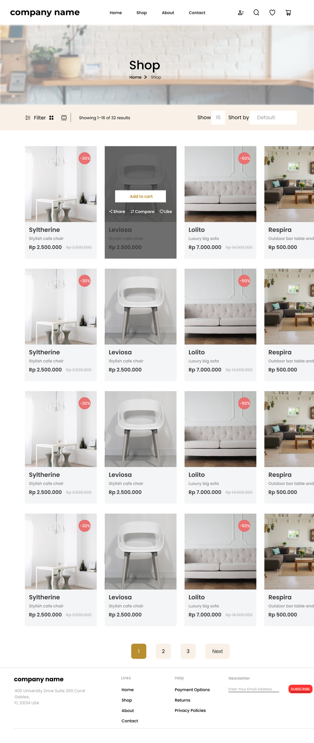Open Contact in the top navigation

pos(197,13)
